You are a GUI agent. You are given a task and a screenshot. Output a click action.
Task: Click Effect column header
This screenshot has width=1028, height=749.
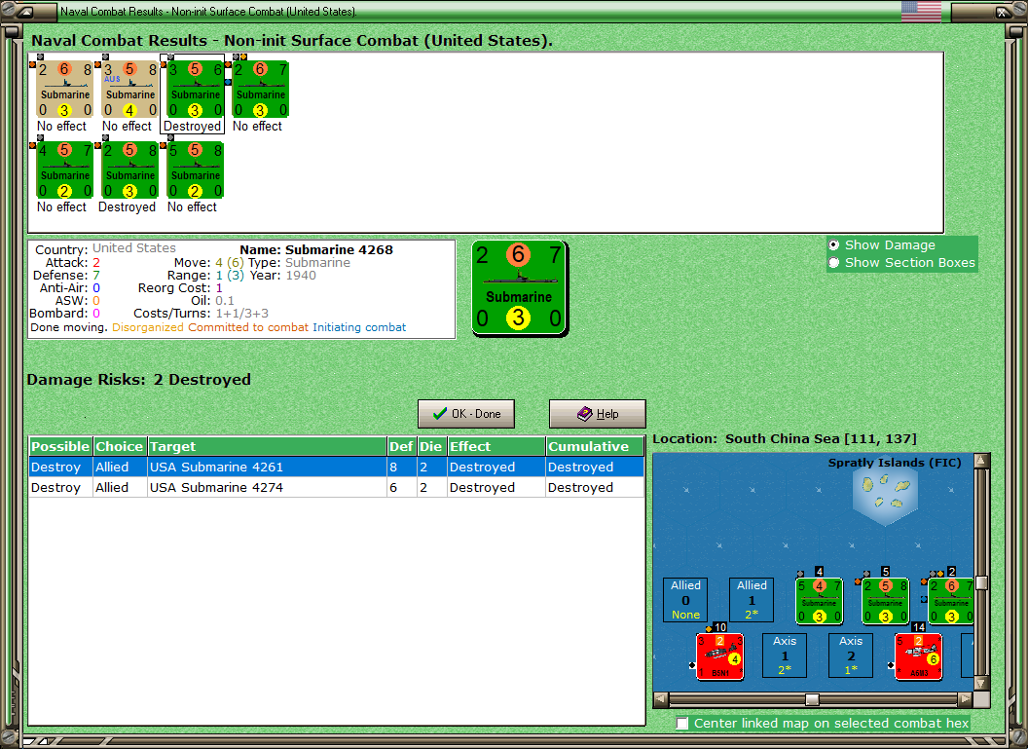496,446
